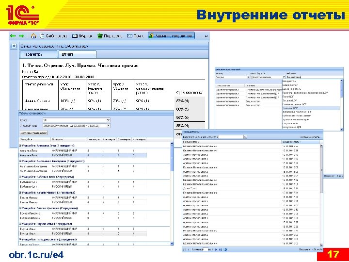Open the Портфель section
Screen dimensions: 349x262
(x=110, y=35)
